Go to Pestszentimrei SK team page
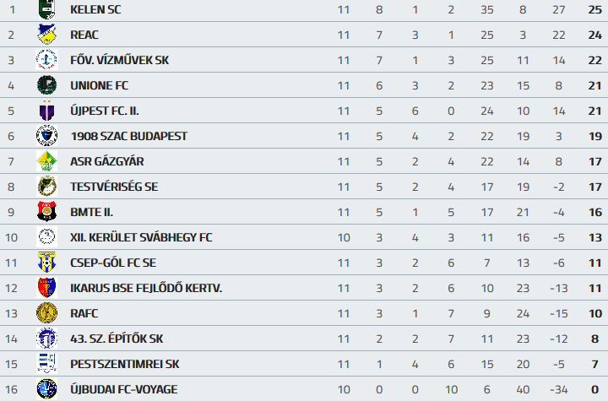This screenshot has height=401, width=608. [124, 364]
